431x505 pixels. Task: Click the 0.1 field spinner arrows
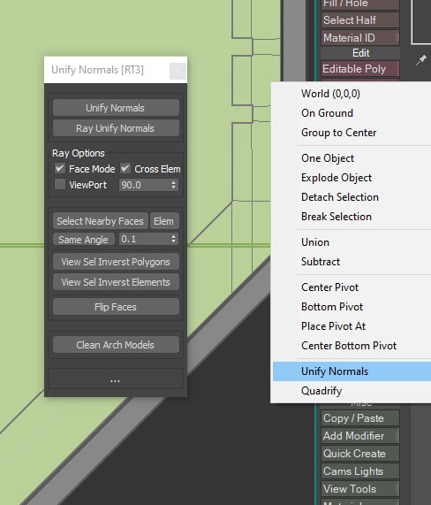pyautogui.click(x=174, y=239)
